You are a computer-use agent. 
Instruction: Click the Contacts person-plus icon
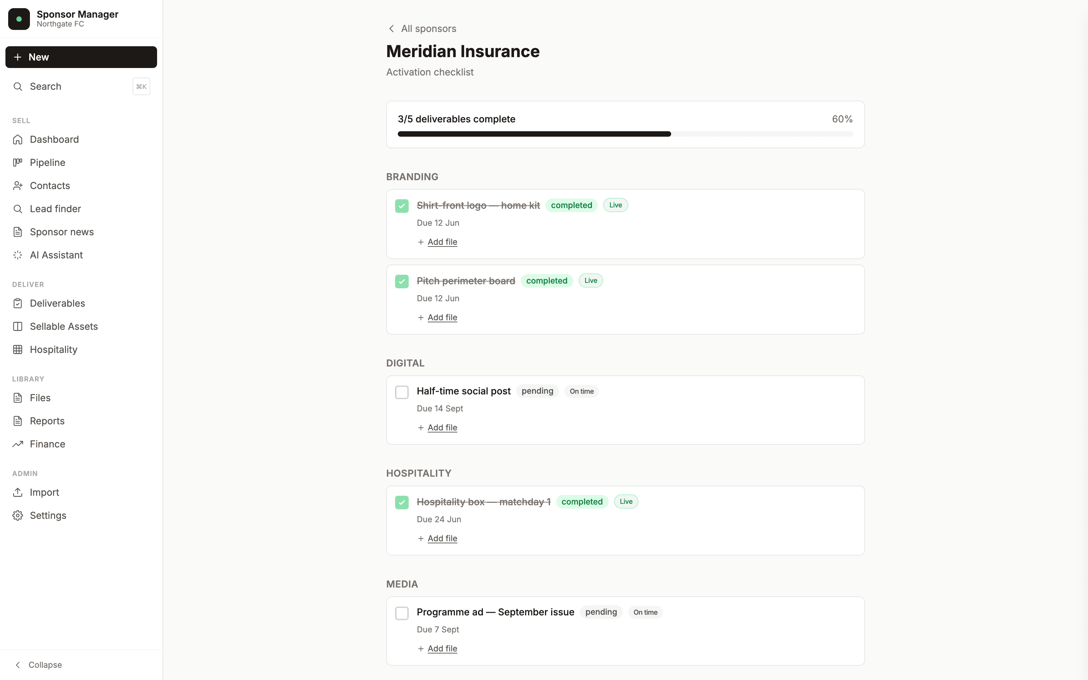click(18, 186)
